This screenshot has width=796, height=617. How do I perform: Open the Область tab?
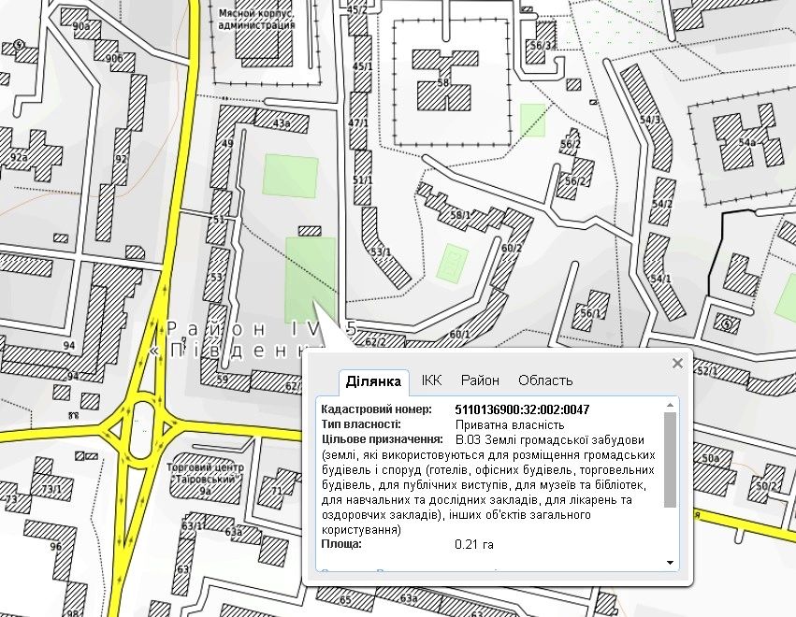pyautogui.click(x=545, y=380)
